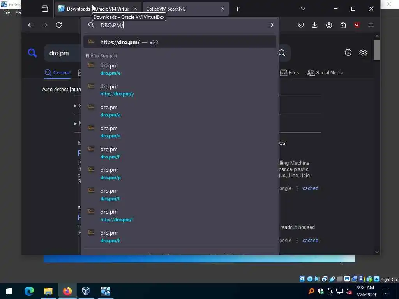Click VirtualBox recording status icon
The image size is (399, 299).
click(354, 279)
